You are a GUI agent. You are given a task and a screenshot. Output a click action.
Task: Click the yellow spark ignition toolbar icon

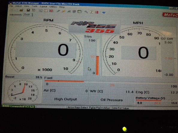64,11
